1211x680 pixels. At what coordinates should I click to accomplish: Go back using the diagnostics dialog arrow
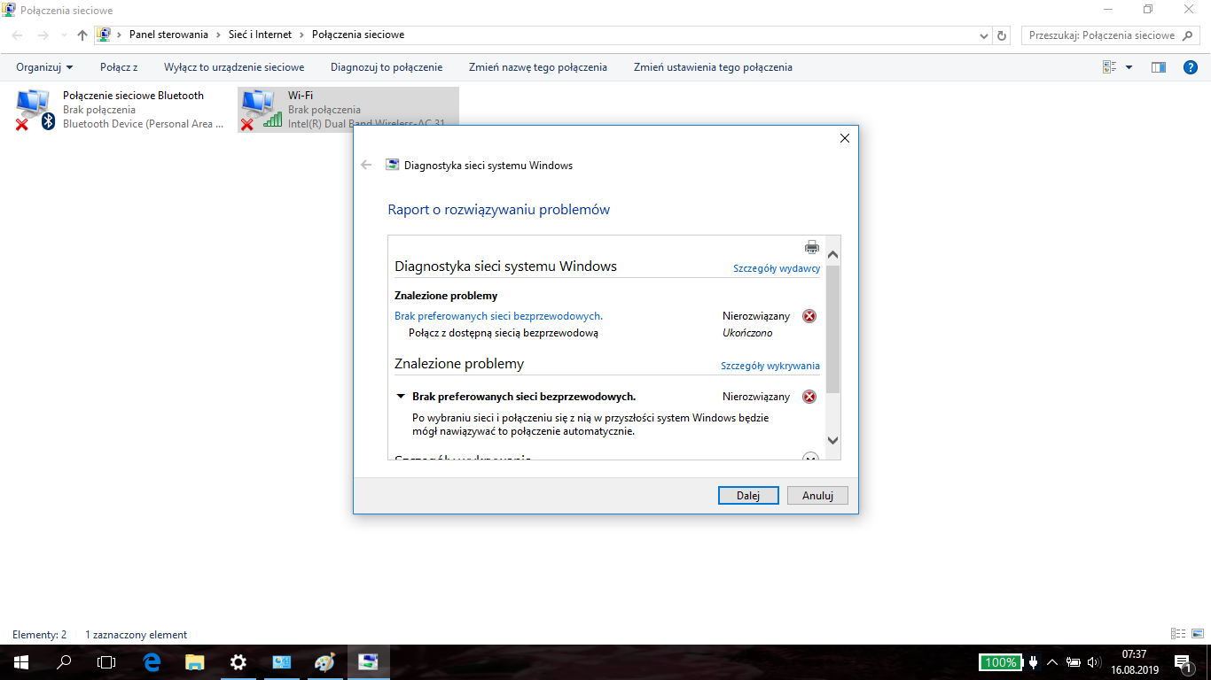tap(366, 165)
